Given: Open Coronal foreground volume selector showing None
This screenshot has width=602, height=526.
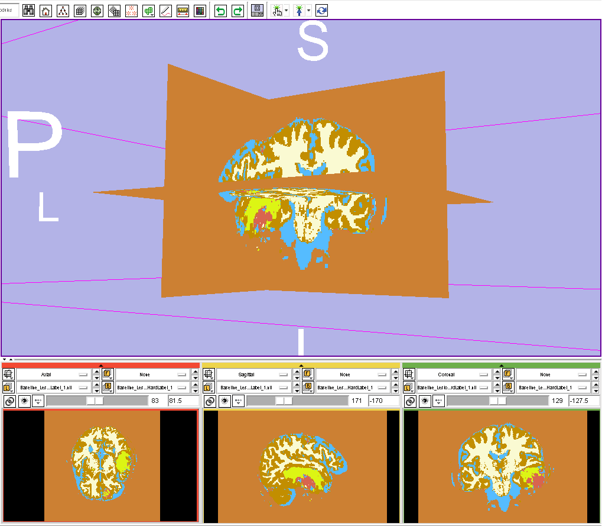Looking at the screenshot, I should (549, 375).
